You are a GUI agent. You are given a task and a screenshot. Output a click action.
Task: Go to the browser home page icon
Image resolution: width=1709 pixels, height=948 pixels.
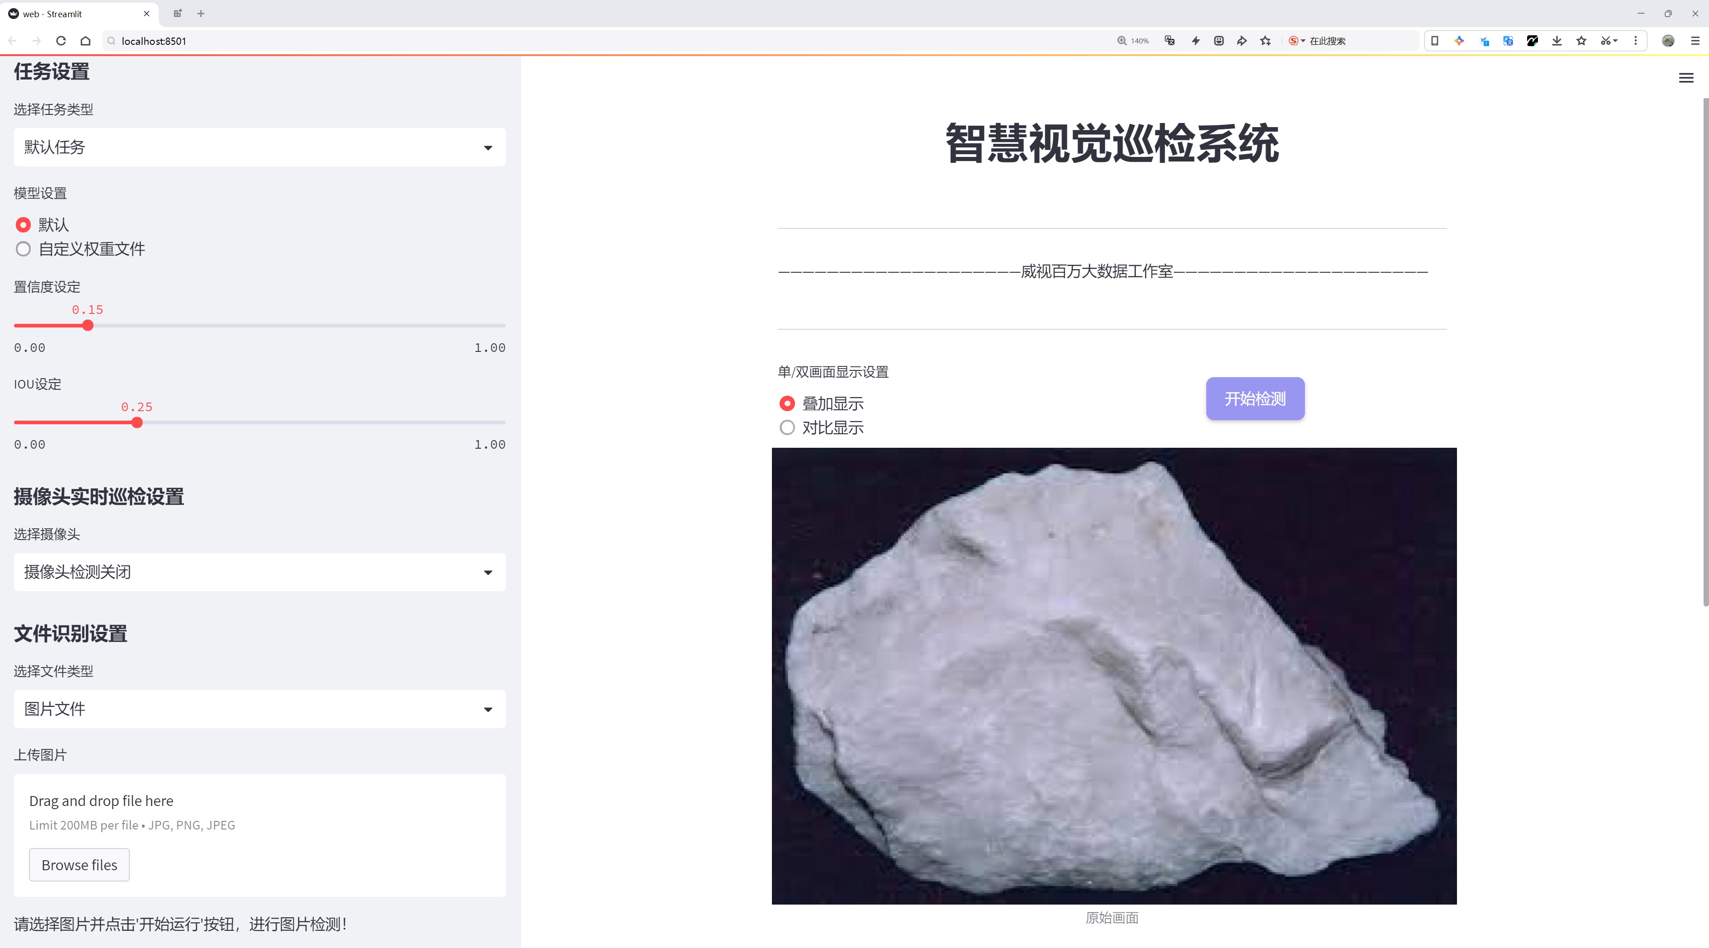click(86, 41)
